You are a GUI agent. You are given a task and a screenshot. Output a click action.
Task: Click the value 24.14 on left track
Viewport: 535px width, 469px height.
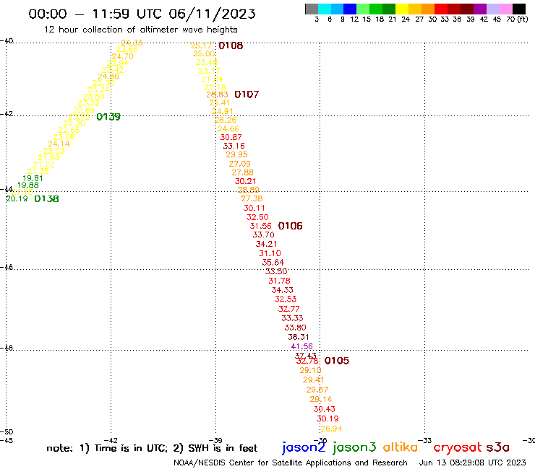pyautogui.click(x=59, y=144)
